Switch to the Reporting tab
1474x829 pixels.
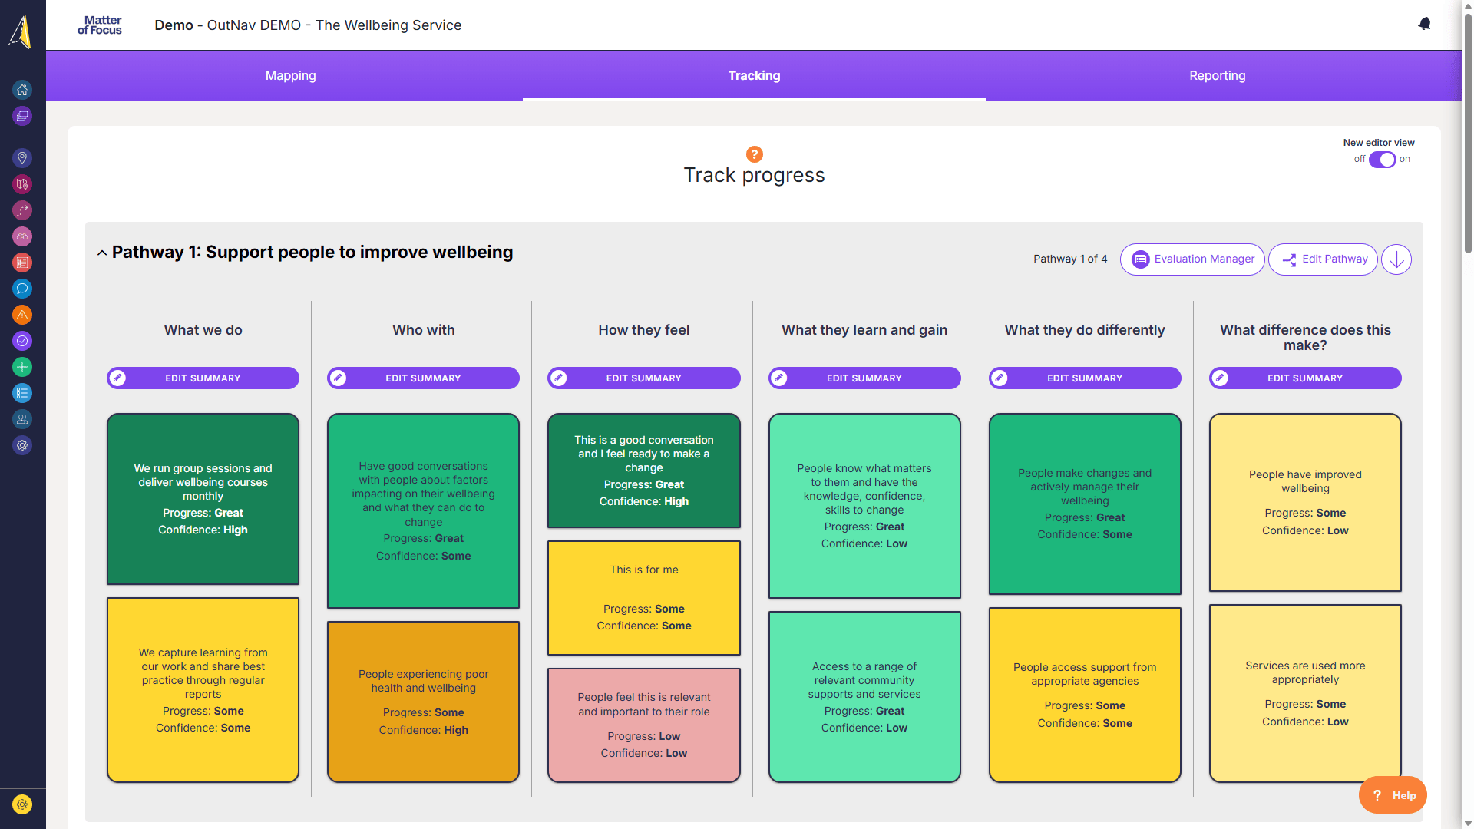point(1217,75)
